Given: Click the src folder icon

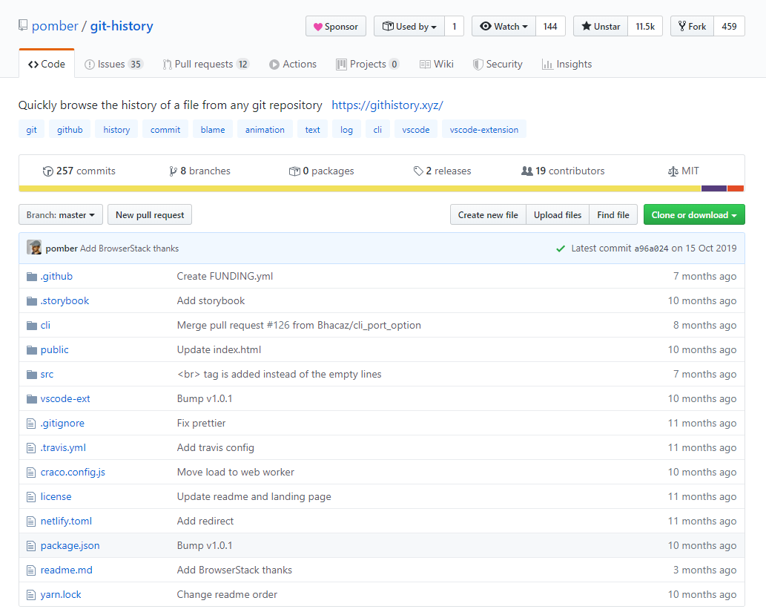Looking at the screenshot, I should 32,375.
